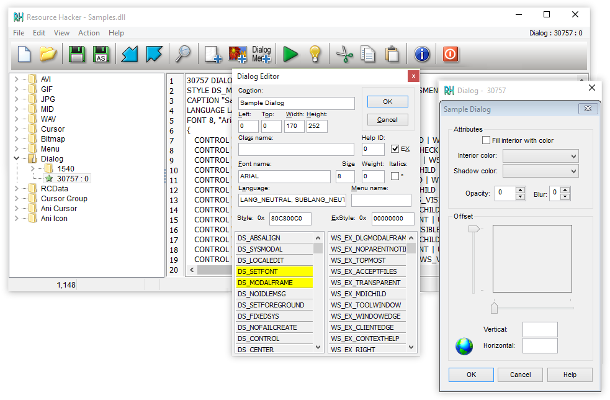This screenshot has width=610, height=400.
Task: Click the Width field showing 170
Action: 294,126
